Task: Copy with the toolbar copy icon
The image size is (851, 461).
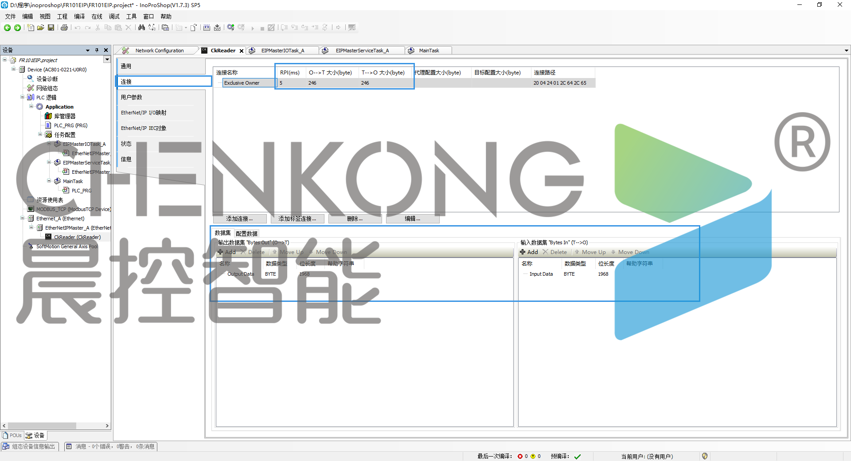Action: 108,27
